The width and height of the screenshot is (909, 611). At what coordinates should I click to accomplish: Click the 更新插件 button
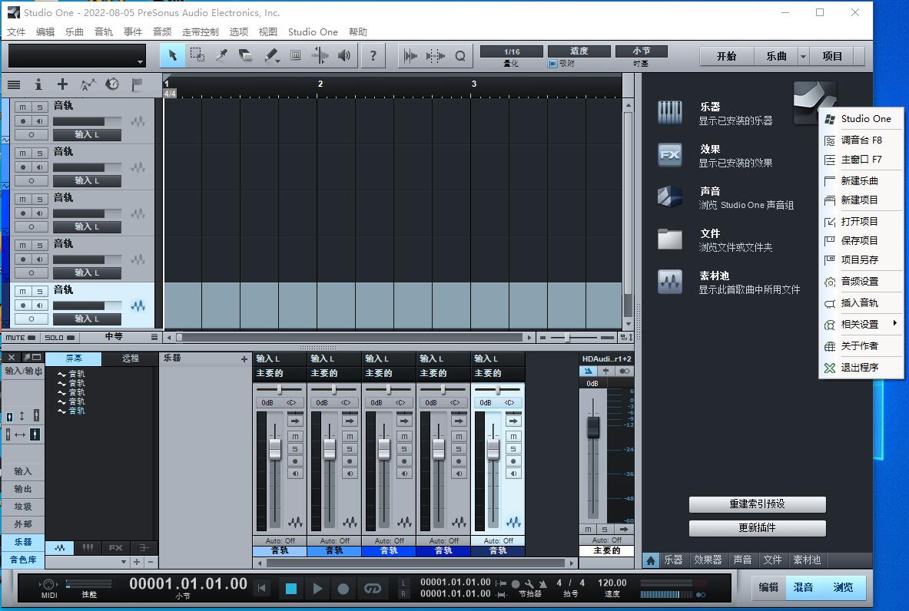click(757, 527)
